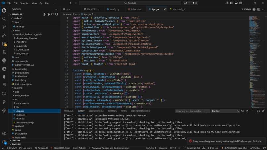Open the Manage gear in activity bar
Image resolution: width=267 pixels, height=150 pixels.
pyautogui.click(x=4, y=142)
